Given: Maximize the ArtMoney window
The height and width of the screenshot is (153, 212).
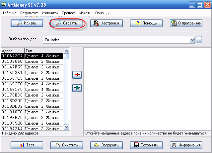Looking at the screenshot, I should (200, 5).
